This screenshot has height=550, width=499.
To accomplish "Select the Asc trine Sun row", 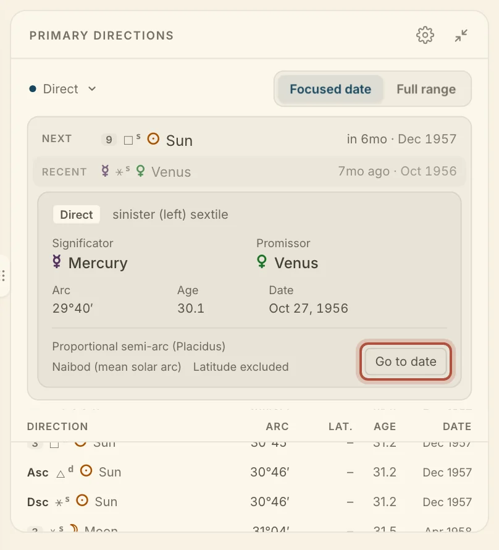I will pos(249,472).
